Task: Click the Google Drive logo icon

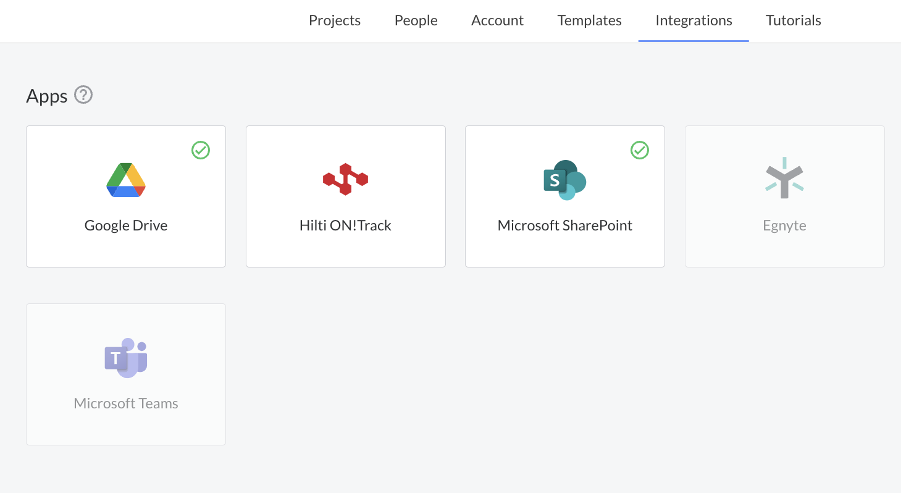Action: 126,180
